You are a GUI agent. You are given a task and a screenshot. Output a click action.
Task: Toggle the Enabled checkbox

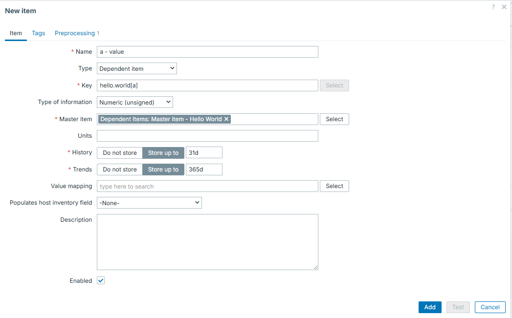point(101,281)
